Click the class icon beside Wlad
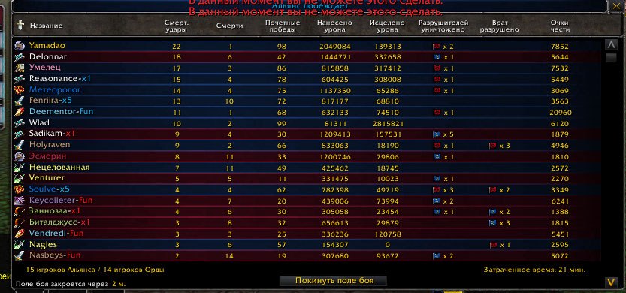This screenshot has width=626, height=293. 20,123
